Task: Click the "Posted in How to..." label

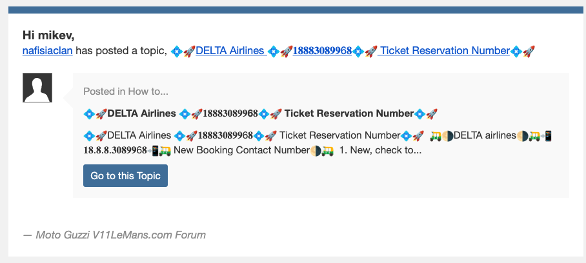Action: 126,92
